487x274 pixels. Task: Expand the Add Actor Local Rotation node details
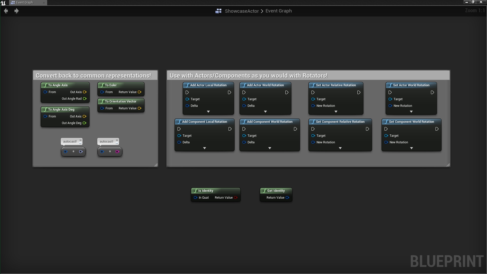coord(208,111)
